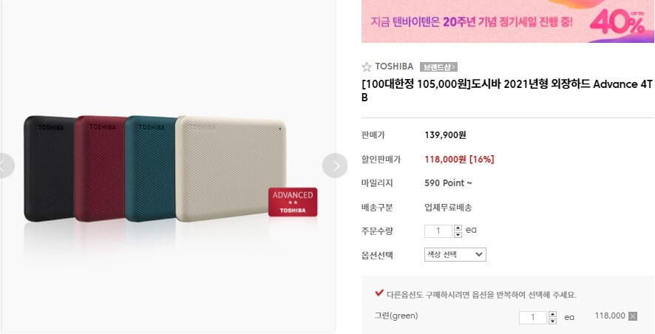This screenshot has height=334, width=655.
Task: Click the red Toshiba hard drive image
Action: click(101, 168)
